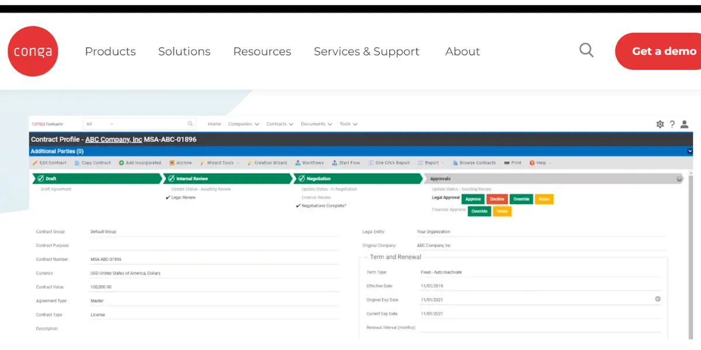Click 'Fixed - Auto Inactivate' term type value

tap(441, 272)
